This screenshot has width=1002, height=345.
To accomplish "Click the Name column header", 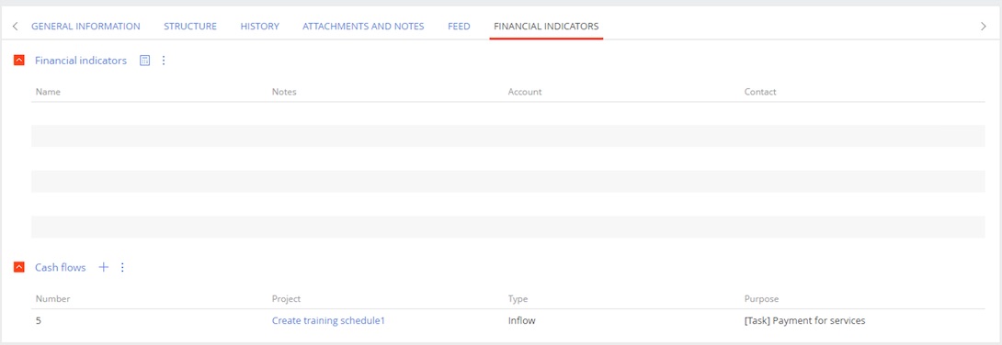I will click(48, 92).
